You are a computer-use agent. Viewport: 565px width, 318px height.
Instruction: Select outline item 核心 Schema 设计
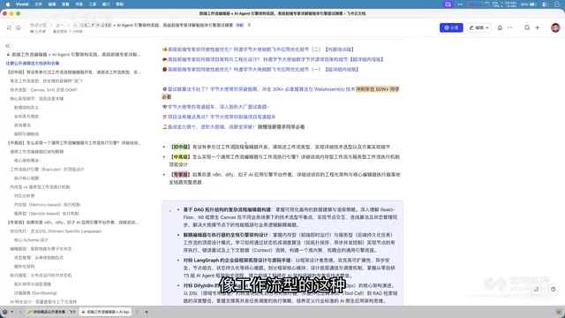coord(31,239)
